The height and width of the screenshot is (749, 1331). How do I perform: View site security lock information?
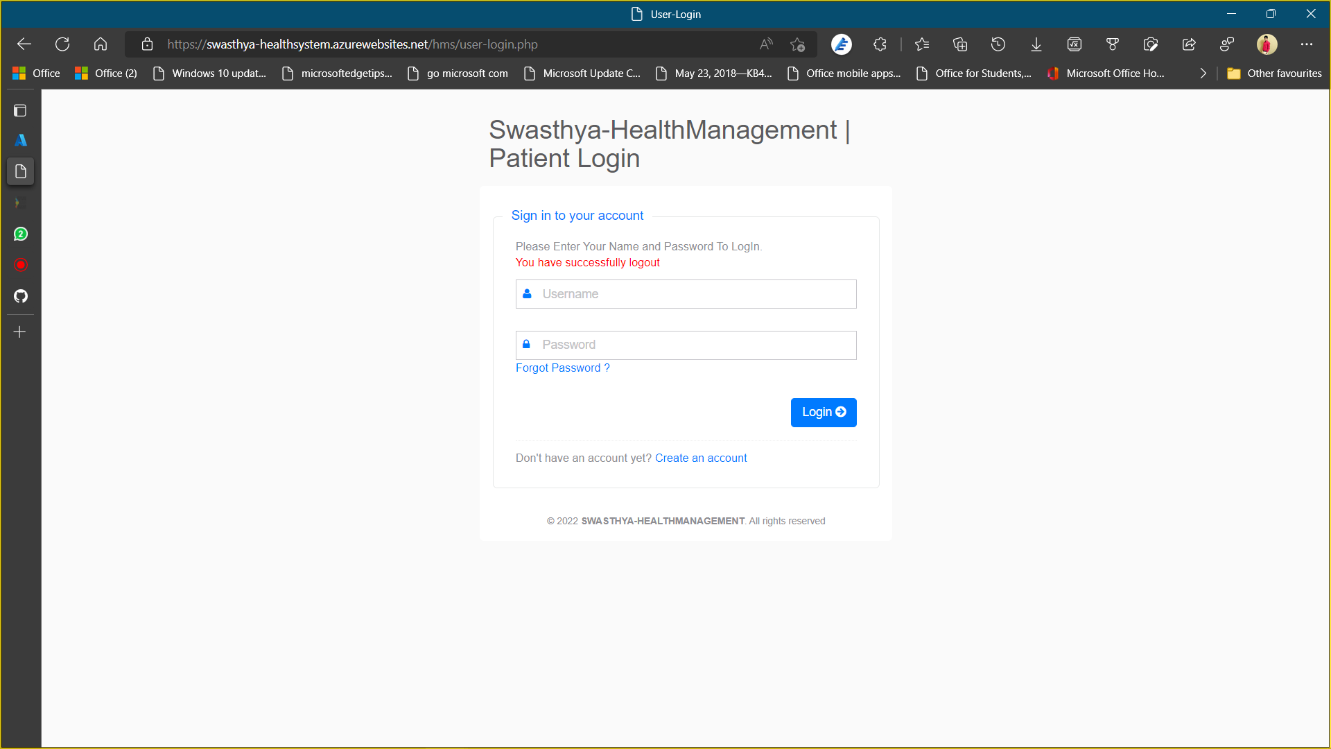[147, 44]
